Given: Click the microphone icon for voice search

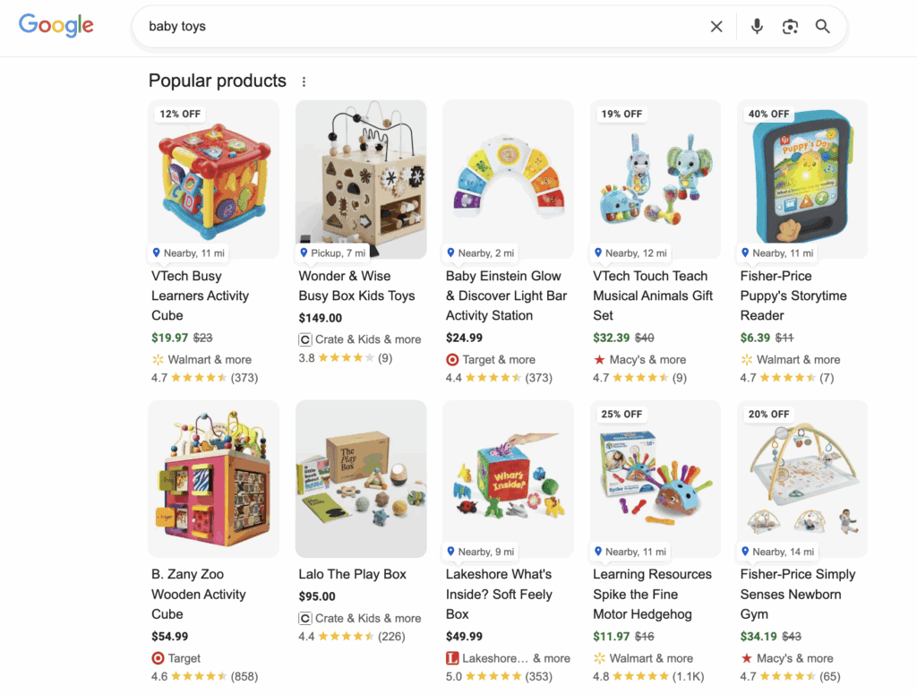Looking at the screenshot, I should tap(757, 26).
